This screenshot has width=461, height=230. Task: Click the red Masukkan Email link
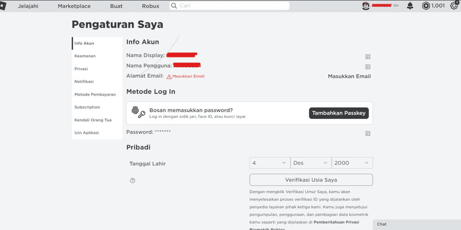[x=188, y=76]
